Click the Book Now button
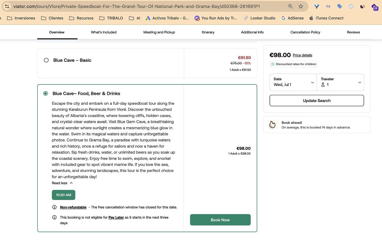Screen dimensions: 382x242 [x=220, y=220]
